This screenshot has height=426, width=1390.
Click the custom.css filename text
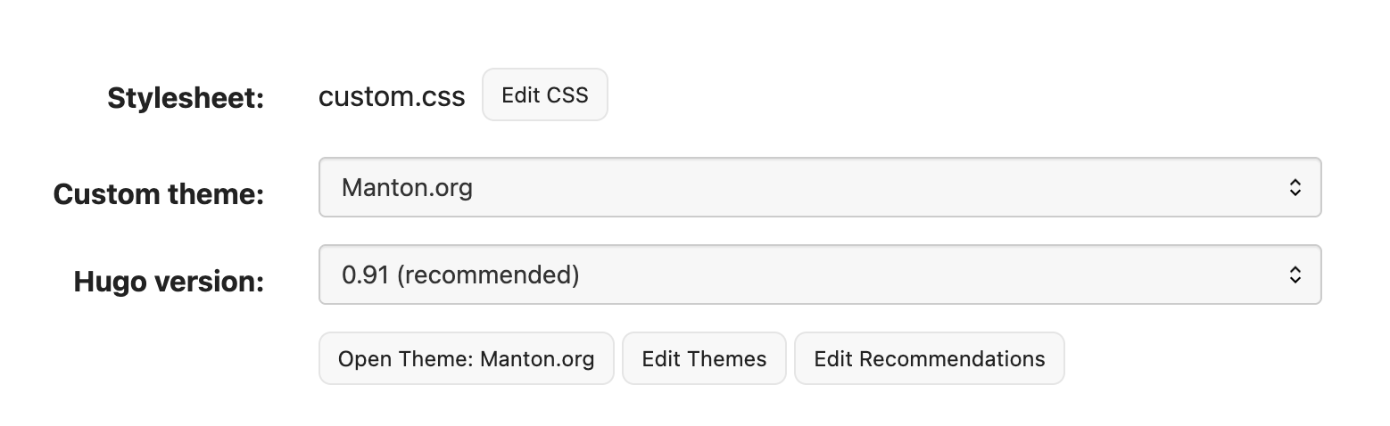pyautogui.click(x=392, y=97)
